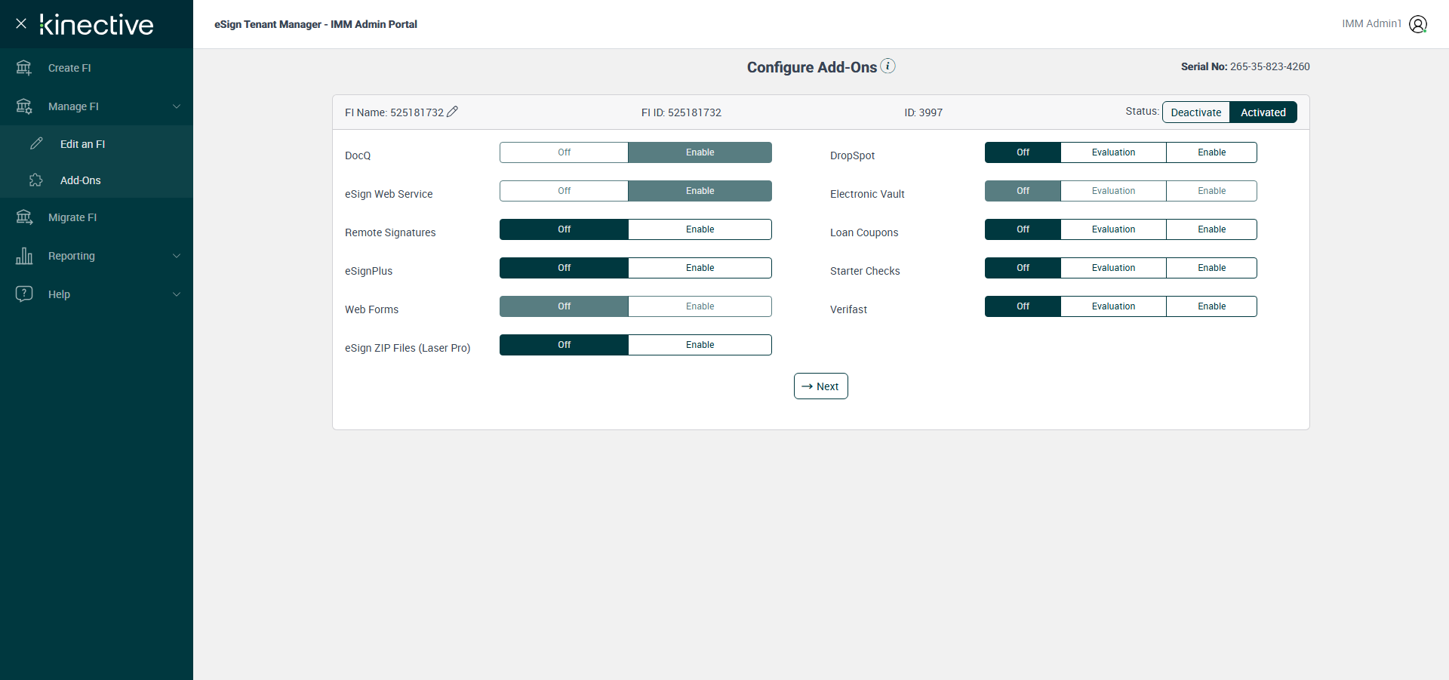Set DocQ to Enable

tap(700, 152)
